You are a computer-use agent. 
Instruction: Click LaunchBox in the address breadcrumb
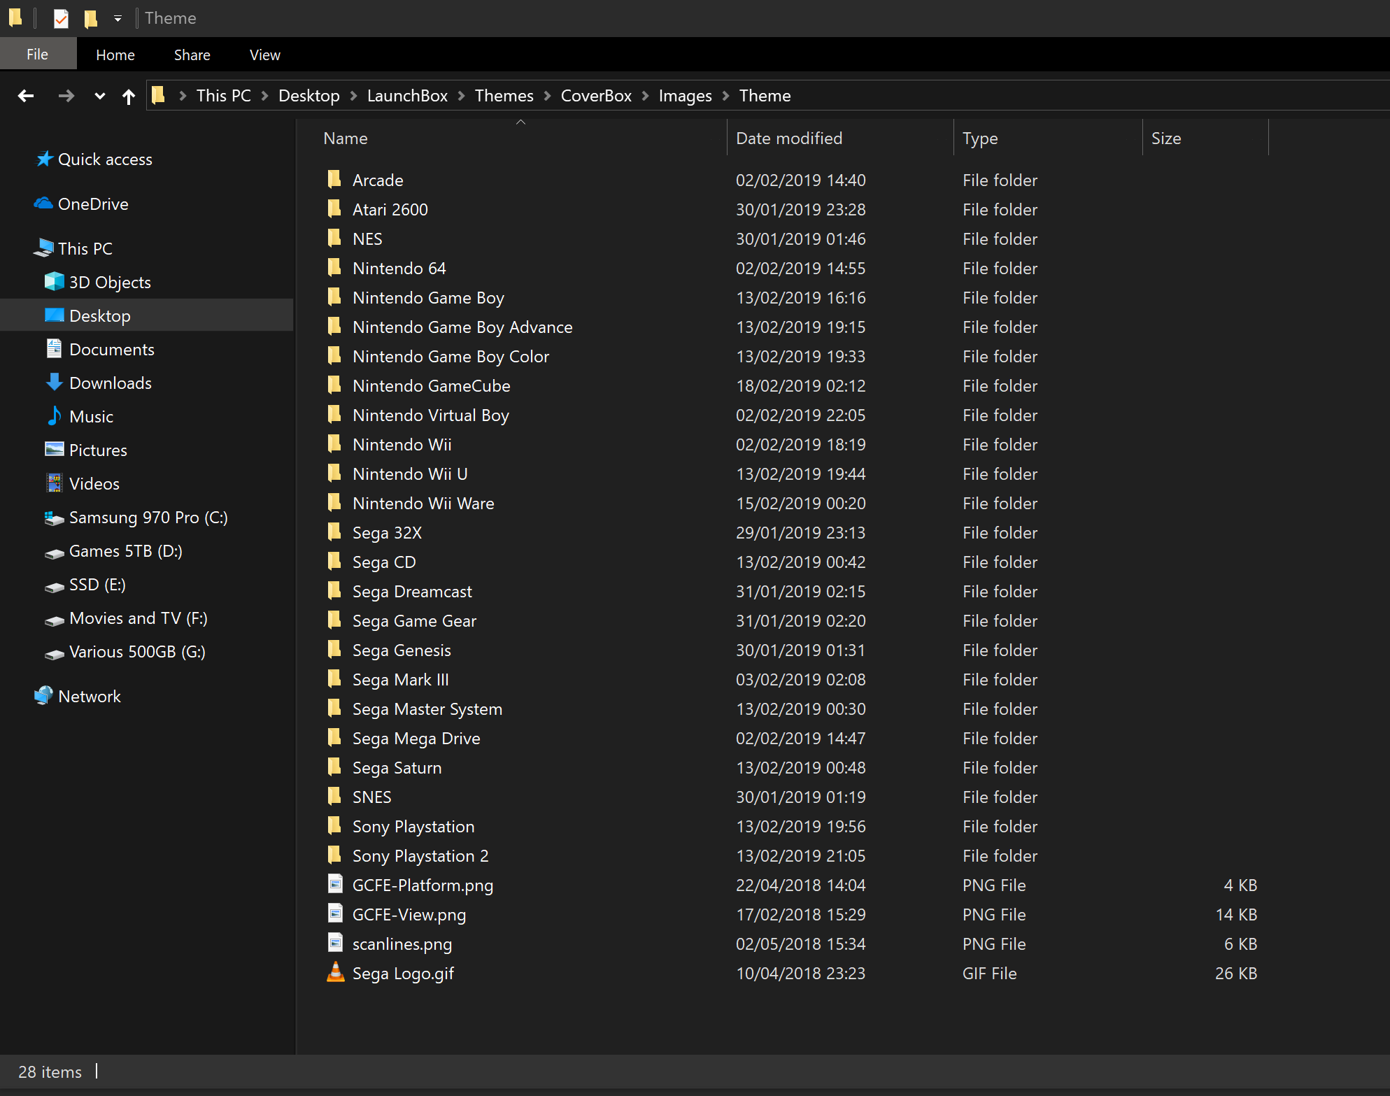tap(407, 96)
